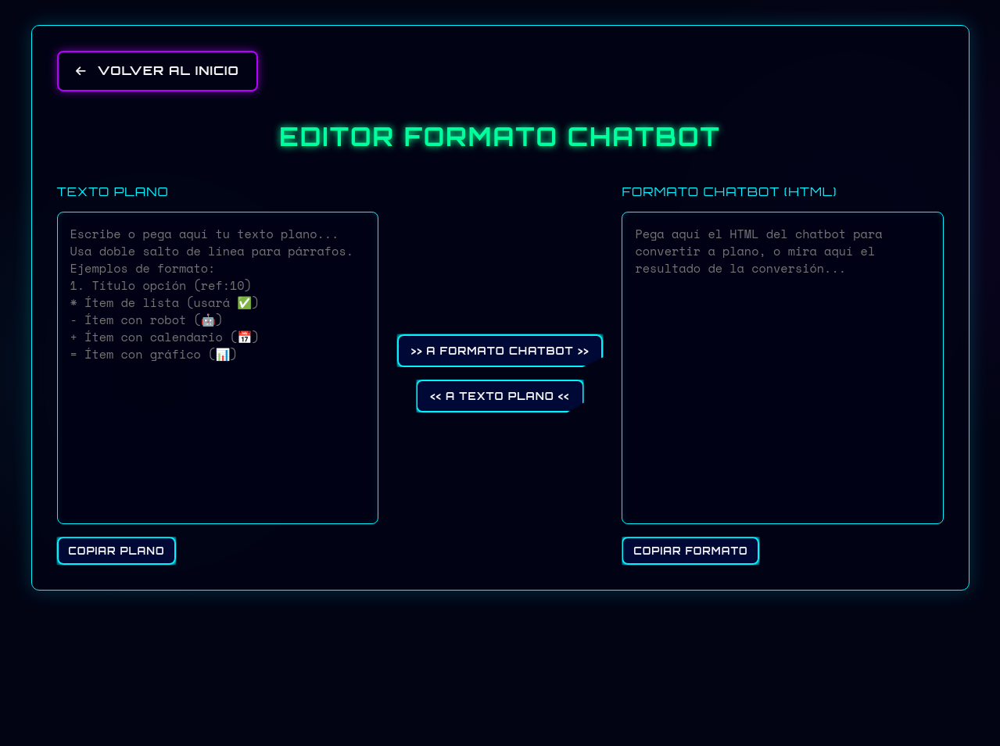Screen dimensions: 1000x746
Task: Select the Texto Plano section heading
Action: pyautogui.click(x=112, y=191)
